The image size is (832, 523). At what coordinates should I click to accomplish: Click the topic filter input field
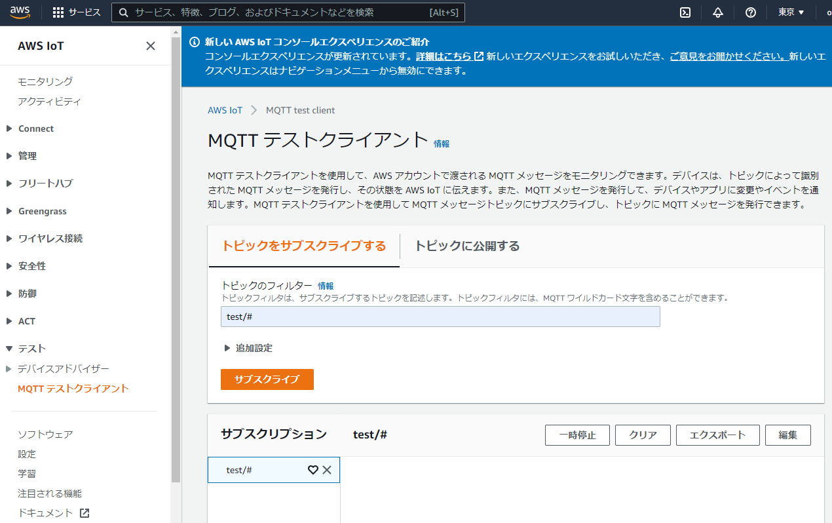tap(440, 317)
